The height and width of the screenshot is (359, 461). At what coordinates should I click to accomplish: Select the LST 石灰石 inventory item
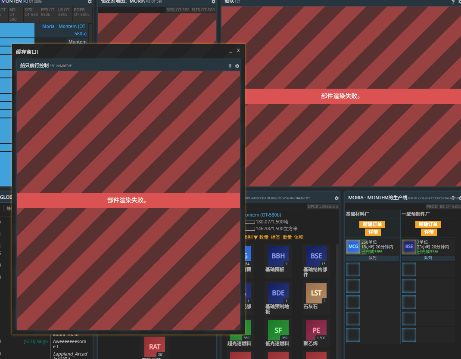click(x=316, y=293)
